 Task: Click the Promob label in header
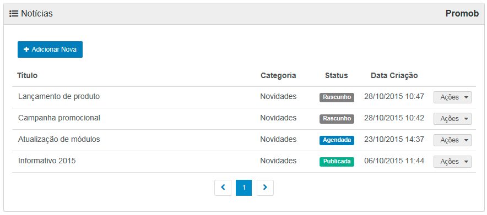tap(462, 14)
